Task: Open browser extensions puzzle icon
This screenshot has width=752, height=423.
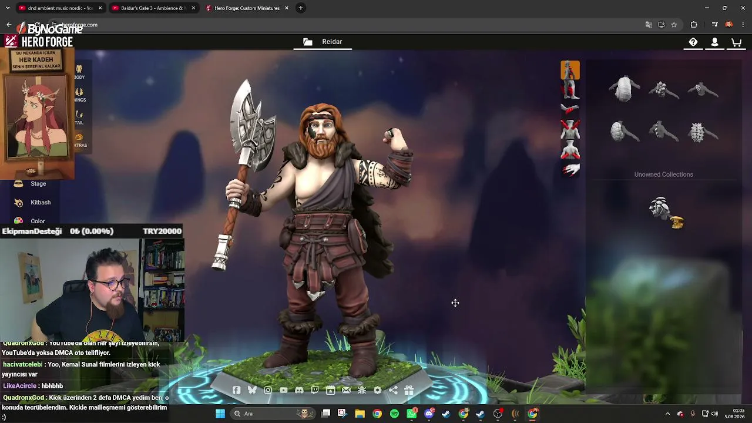Action: (694, 25)
